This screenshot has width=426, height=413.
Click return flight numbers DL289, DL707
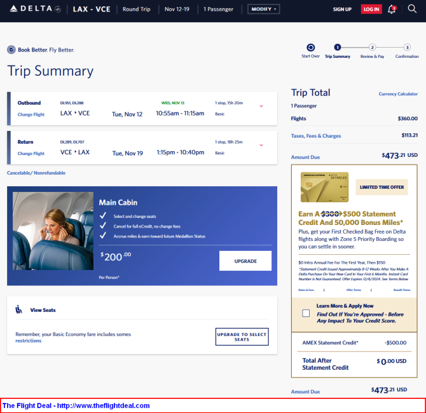(72, 142)
